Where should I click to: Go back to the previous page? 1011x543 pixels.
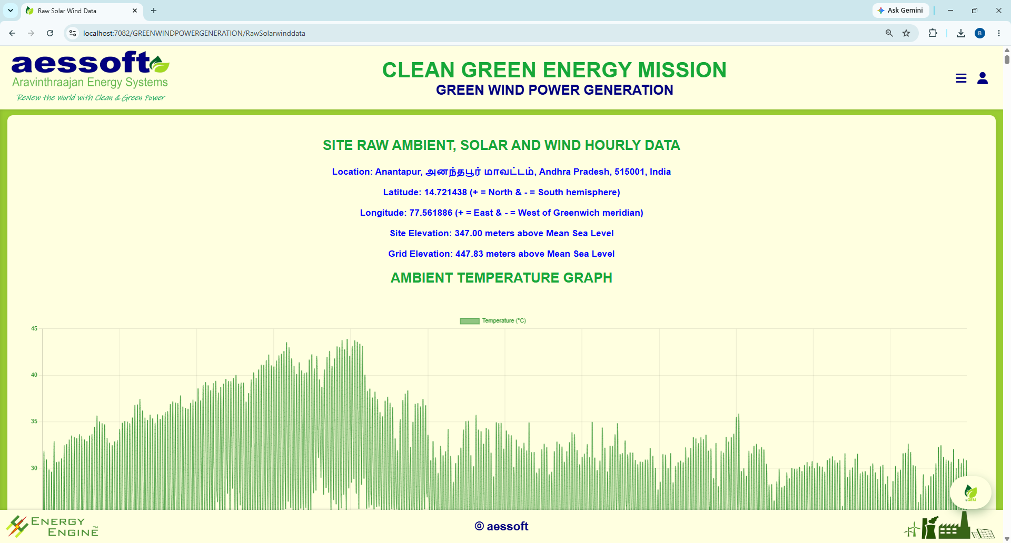[12, 33]
